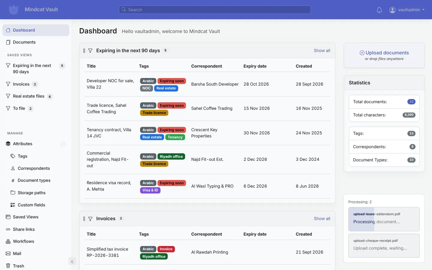The height and width of the screenshot is (270, 432).
Task: Open the notifications bell
Action: coord(379,10)
